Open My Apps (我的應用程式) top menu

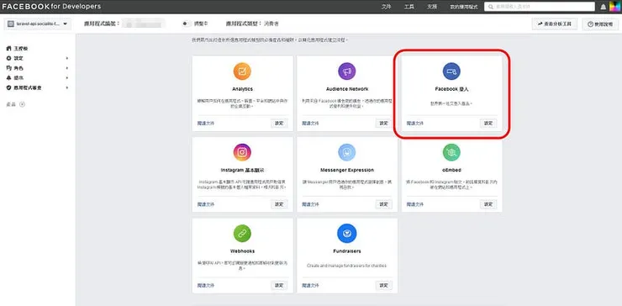(464, 7)
